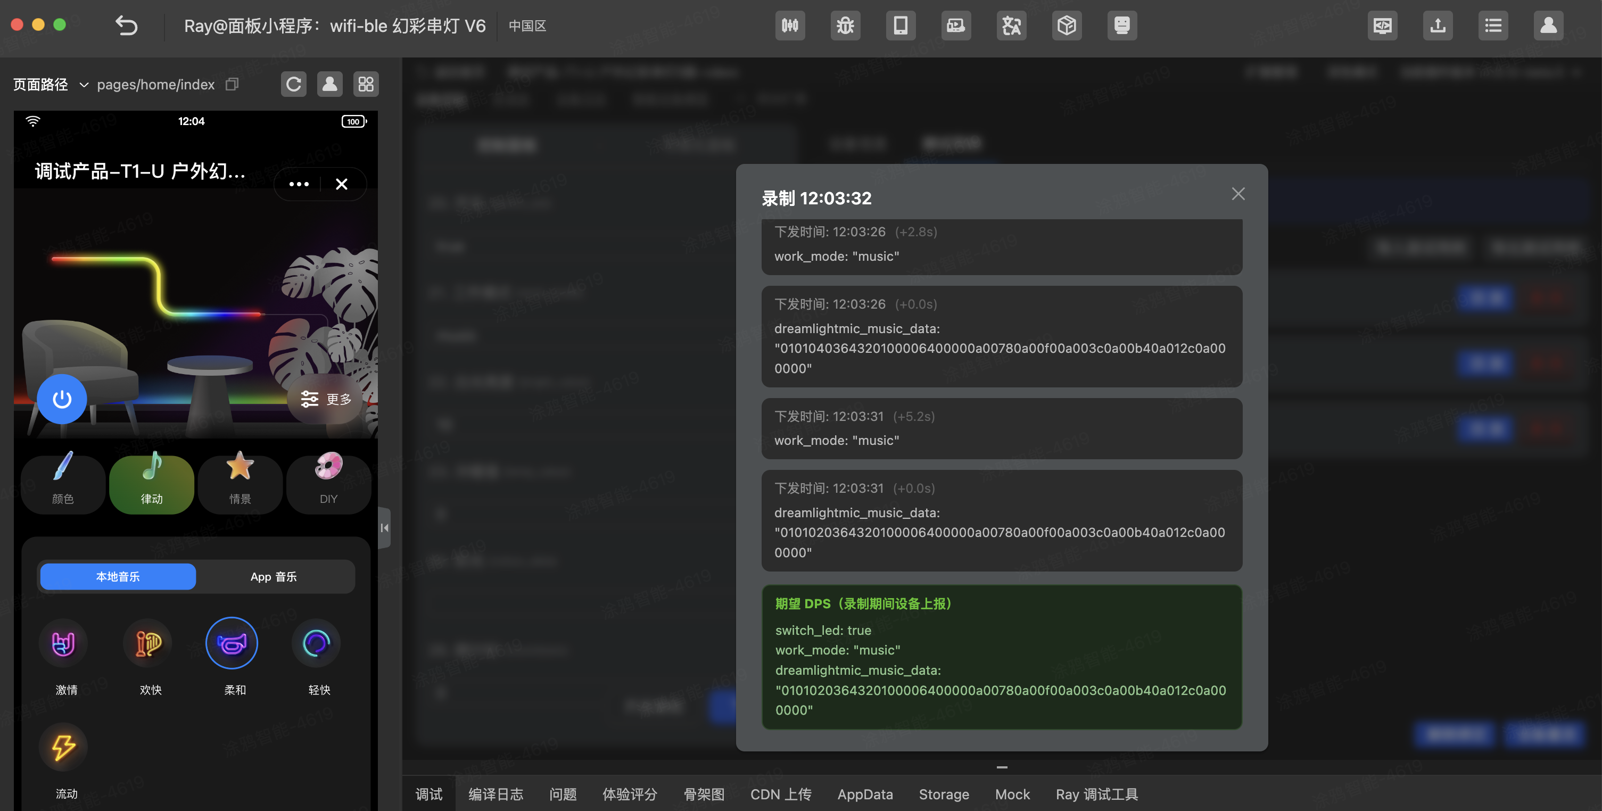Select the 颜色 color mode
The image size is (1602, 811).
point(63,484)
